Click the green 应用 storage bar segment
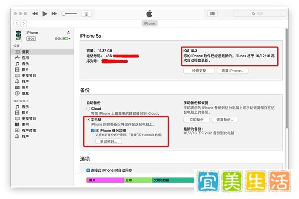 (x=138, y=180)
